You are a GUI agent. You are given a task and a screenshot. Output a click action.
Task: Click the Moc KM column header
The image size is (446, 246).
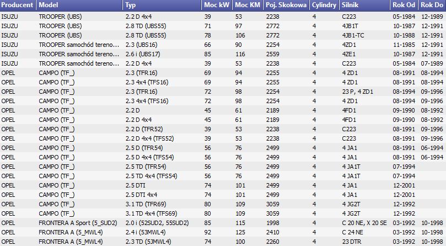[x=248, y=5]
